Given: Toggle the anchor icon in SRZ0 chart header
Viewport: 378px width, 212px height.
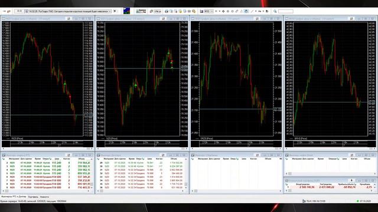Looking at the screenshot, I should pos(258,18).
